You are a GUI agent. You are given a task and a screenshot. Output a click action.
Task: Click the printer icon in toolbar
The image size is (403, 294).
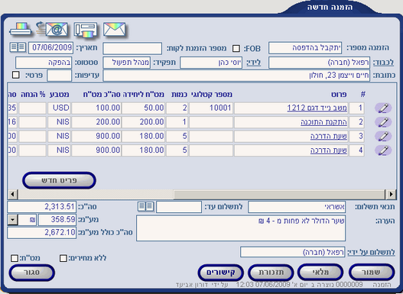pos(21,30)
